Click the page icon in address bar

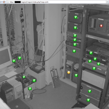[x=8, y=2]
